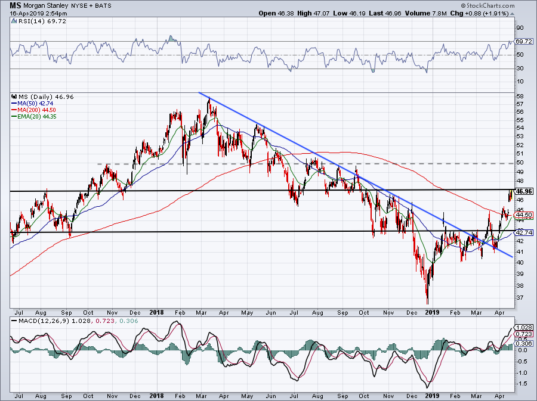Click the candlestick icon beside MS (Daily)
Screen dimensions: 537x401
coord(14,97)
